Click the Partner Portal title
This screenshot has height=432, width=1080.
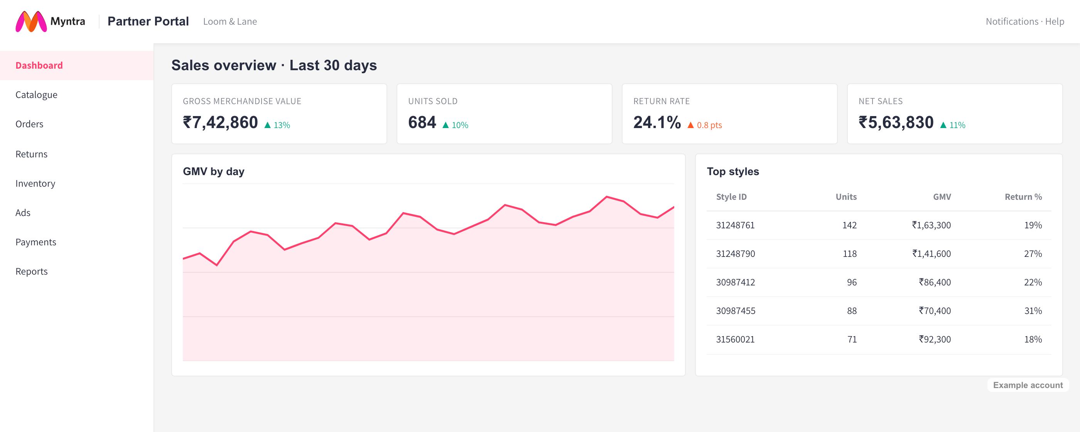pos(148,21)
